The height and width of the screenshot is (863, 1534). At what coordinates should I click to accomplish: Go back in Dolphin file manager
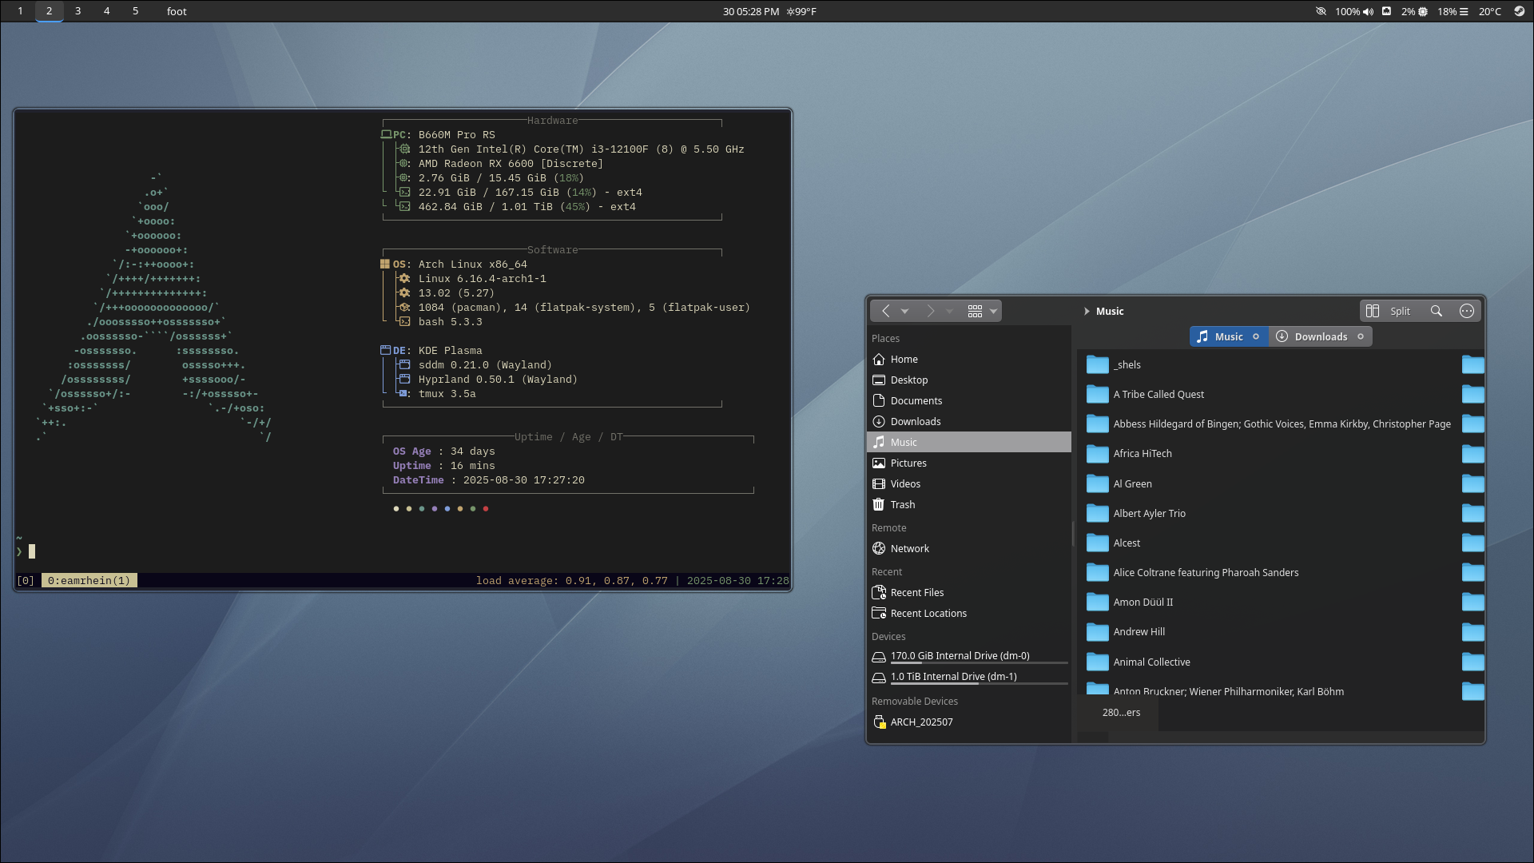point(885,311)
